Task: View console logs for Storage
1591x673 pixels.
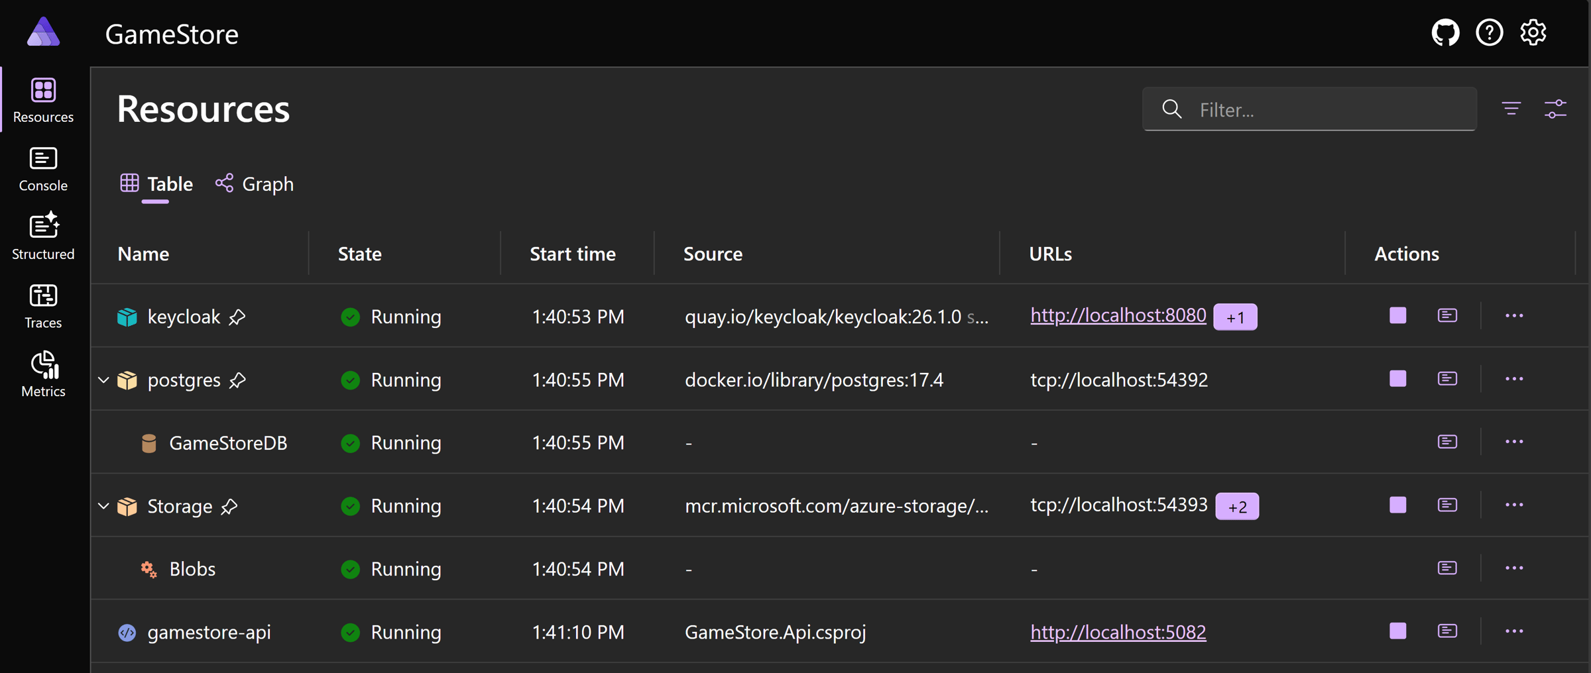Action: pos(1447,505)
